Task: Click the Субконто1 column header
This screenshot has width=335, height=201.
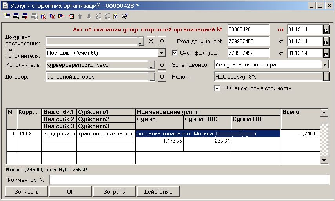Action: pos(106,112)
